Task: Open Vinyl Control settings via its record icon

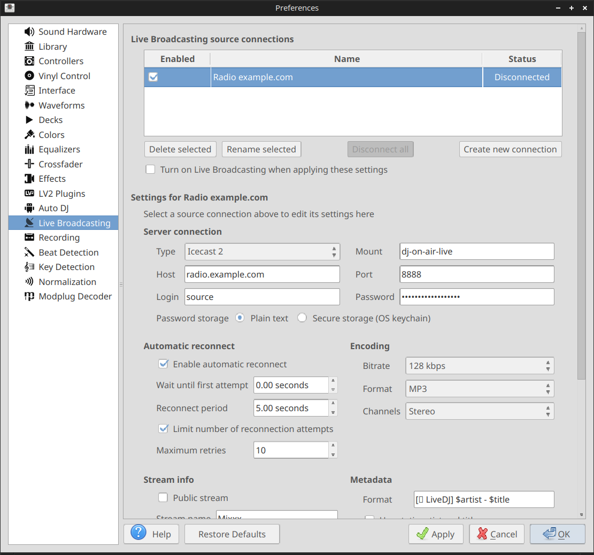Action: 30,75
